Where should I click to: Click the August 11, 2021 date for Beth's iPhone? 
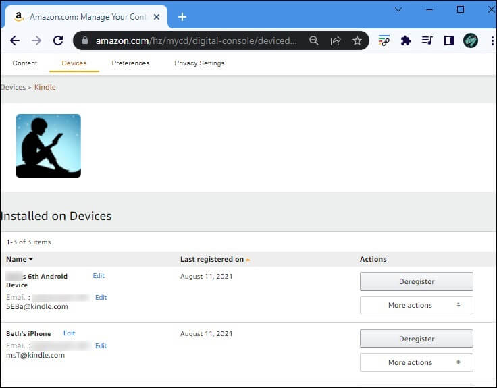[207, 333]
